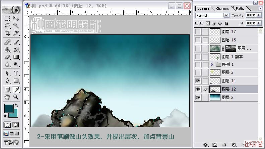Create a new layer set folder
The width and height of the screenshot is (265, 149).
click(224, 145)
